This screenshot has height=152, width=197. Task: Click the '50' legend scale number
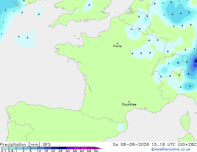96,151
